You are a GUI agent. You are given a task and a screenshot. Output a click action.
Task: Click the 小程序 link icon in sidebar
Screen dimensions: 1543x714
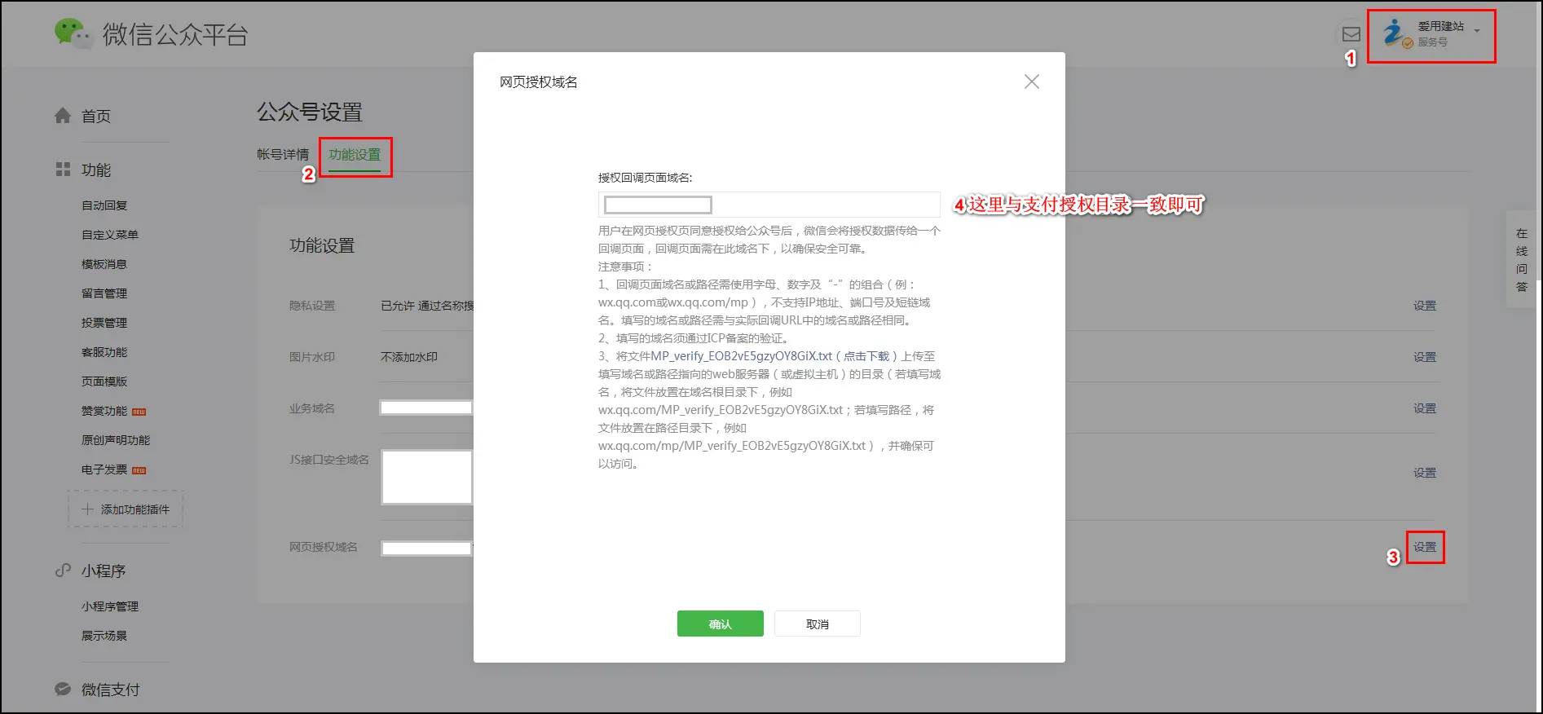click(x=63, y=571)
